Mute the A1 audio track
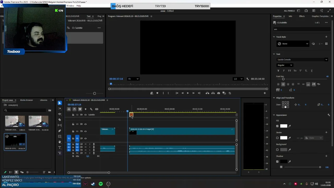334x188 pixels. pyautogui.click(x=85, y=144)
